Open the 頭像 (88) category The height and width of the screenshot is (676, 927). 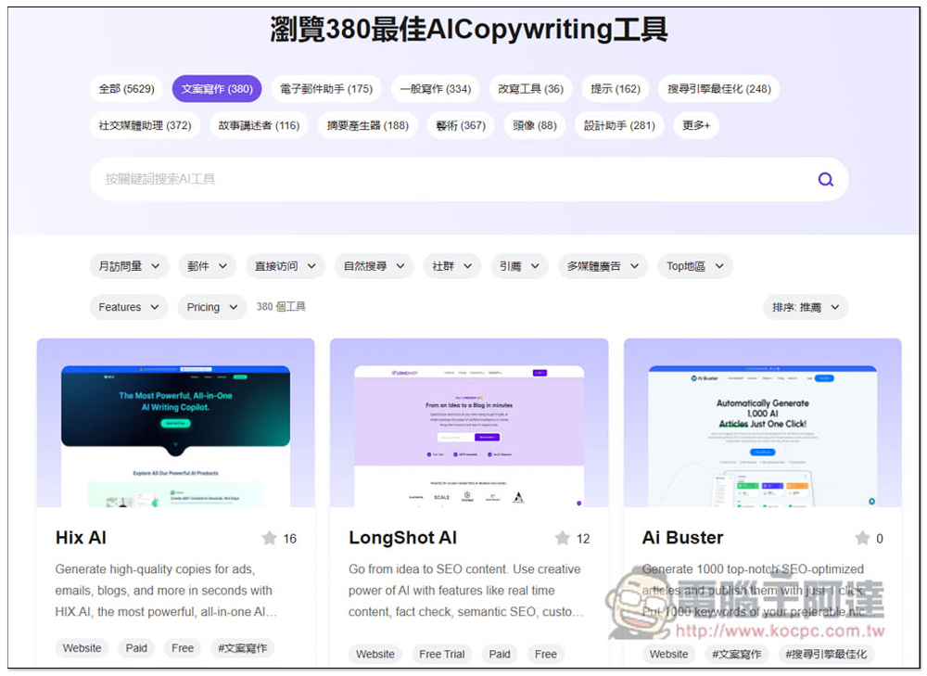click(x=535, y=125)
